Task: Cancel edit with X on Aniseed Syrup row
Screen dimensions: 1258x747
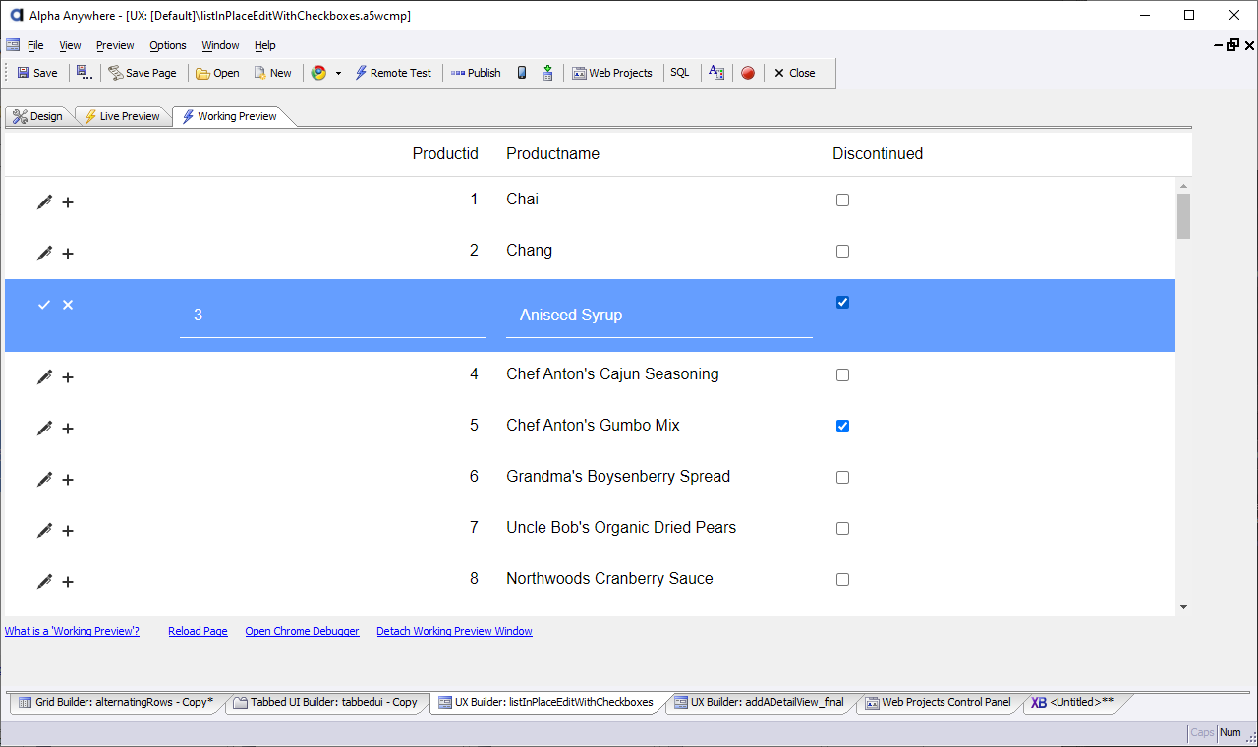Action: (68, 305)
